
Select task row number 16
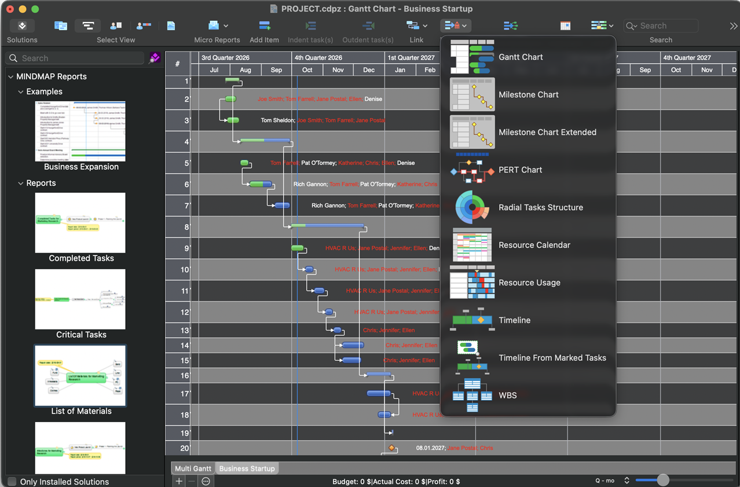178,375
